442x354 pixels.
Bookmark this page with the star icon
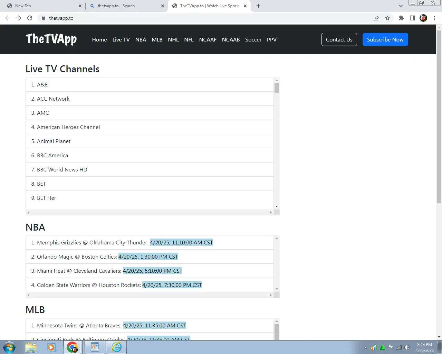pyautogui.click(x=387, y=18)
